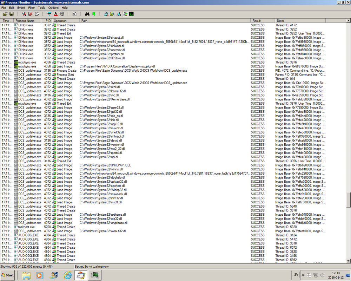The image size is (351, 281).
Task: Save the captured events
Action: [x=12, y=14]
